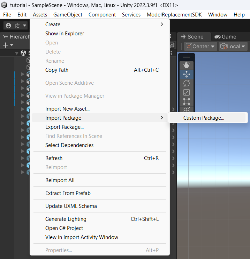Viewport: 250px width, 259px height.
Task: Open the Local handle rotation dropdown
Action: 233,47
